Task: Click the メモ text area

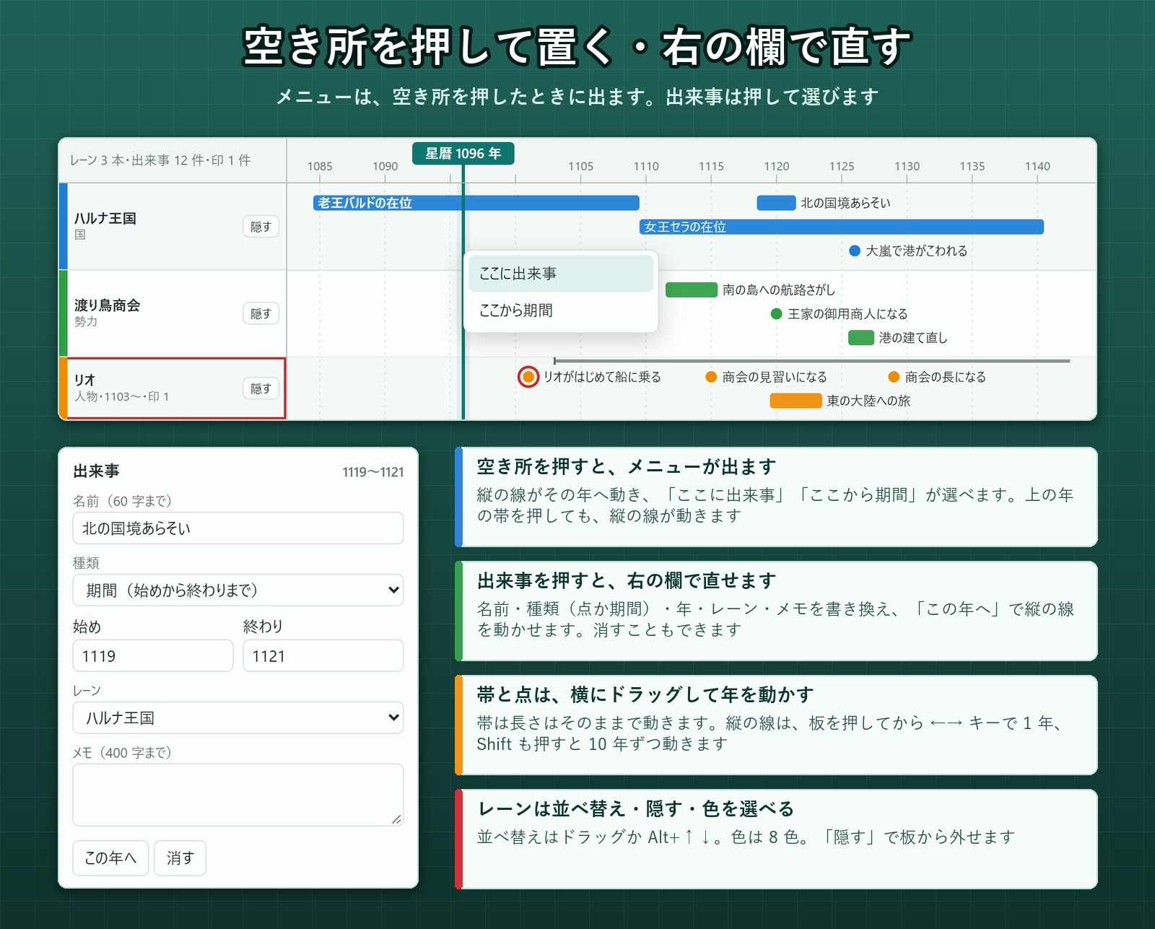Action: coord(238,794)
